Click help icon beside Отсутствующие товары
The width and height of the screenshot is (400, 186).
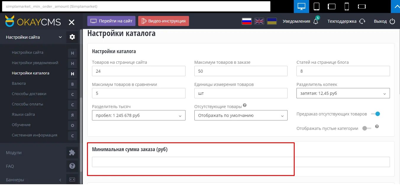pyautogui.click(x=244, y=105)
